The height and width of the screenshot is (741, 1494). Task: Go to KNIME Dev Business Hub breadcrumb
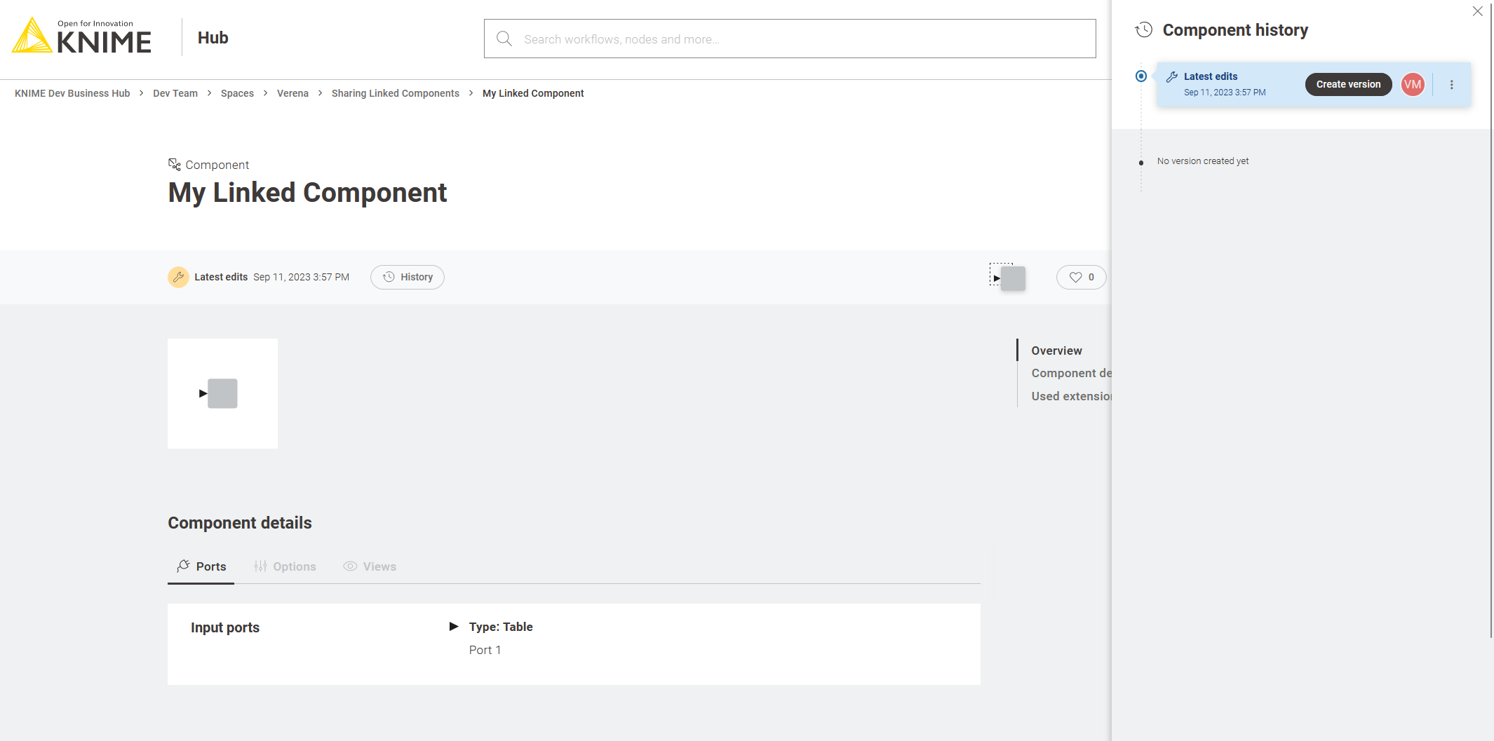pos(72,93)
